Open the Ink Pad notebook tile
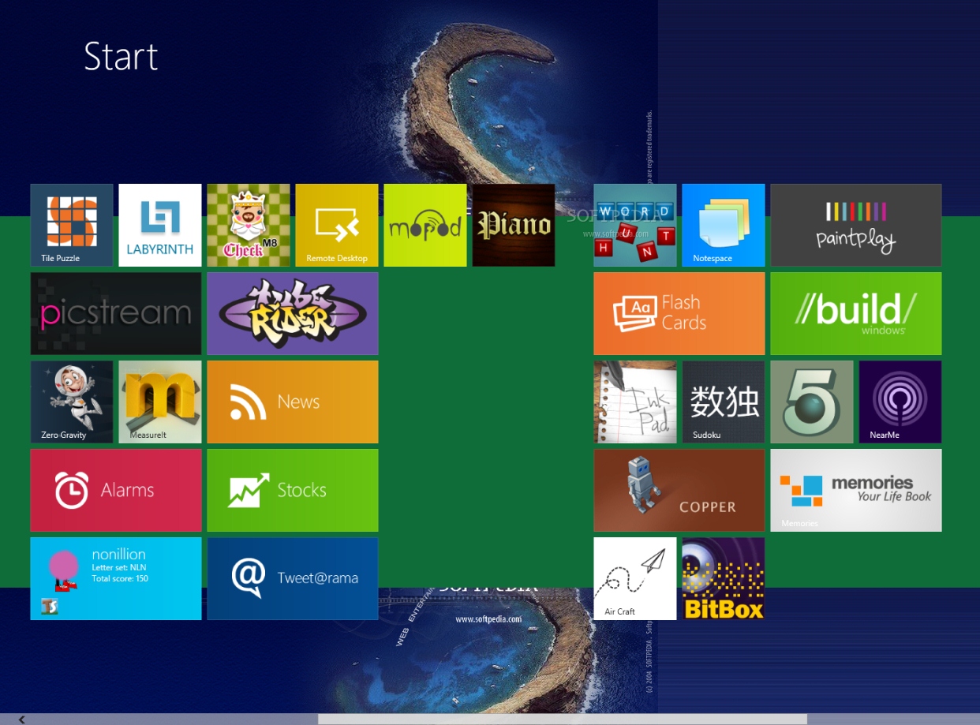Viewport: 980px width, 725px height. point(635,402)
